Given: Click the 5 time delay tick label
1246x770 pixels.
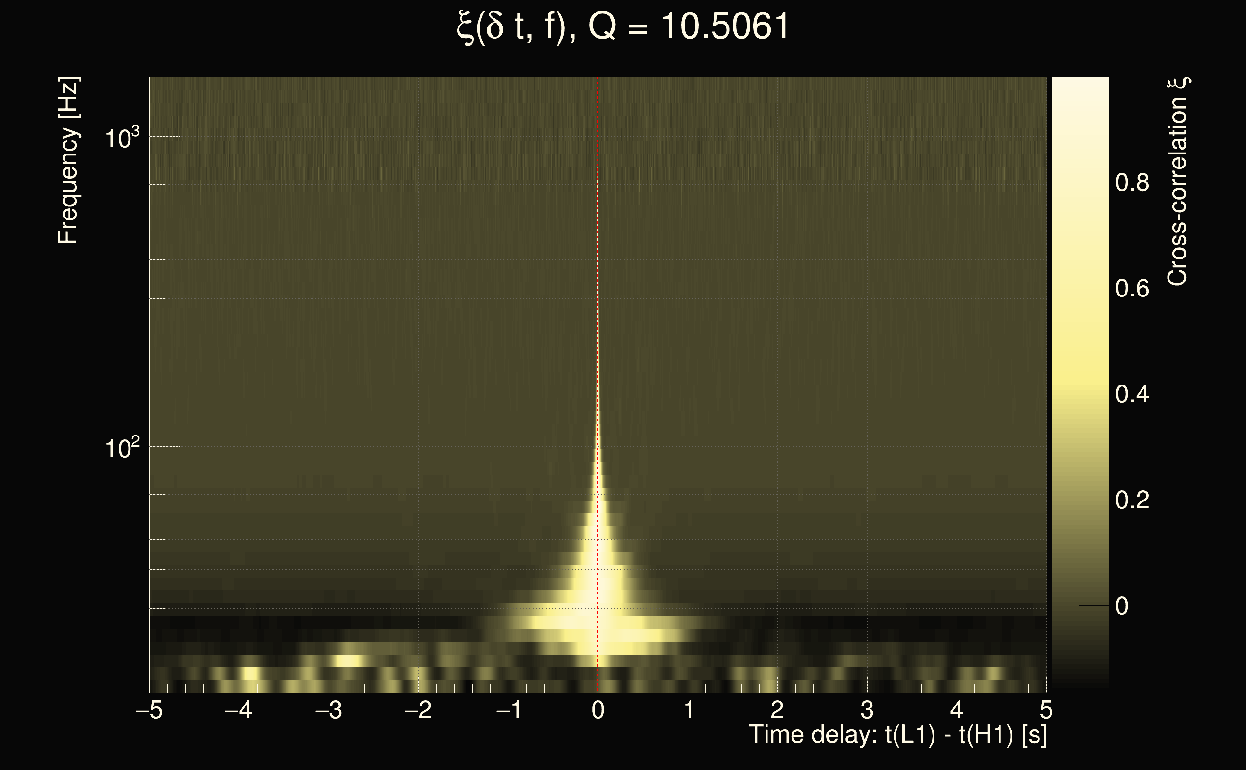Looking at the screenshot, I should click(1046, 710).
